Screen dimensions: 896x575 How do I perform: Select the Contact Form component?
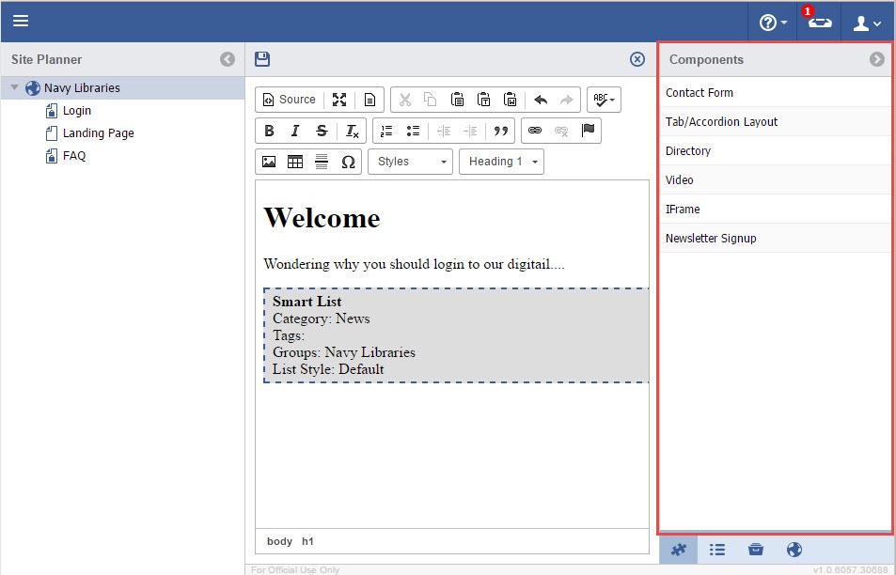point(700,93)
